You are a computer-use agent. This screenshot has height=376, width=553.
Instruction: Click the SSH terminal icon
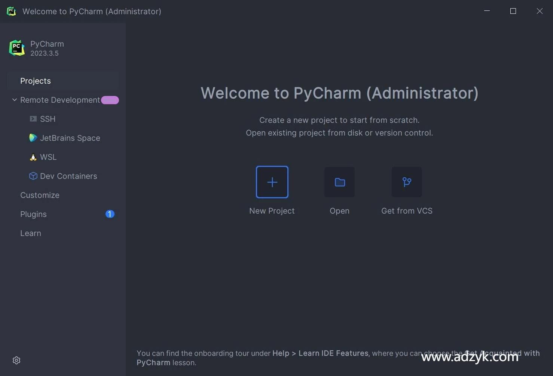(33, 119)
